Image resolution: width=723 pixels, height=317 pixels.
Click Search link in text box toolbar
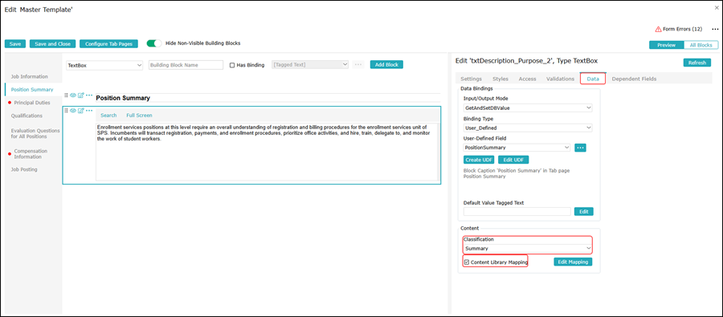(108, 116)
